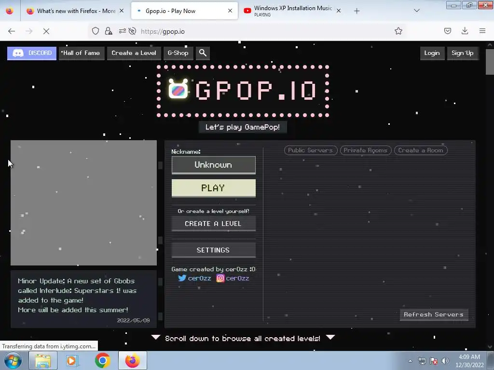
Task: Click the Minor Update news text
Action: (x=77, y=295)
